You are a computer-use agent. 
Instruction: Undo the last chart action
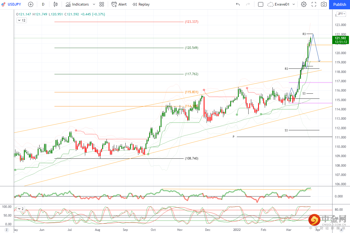pos(238,4)
